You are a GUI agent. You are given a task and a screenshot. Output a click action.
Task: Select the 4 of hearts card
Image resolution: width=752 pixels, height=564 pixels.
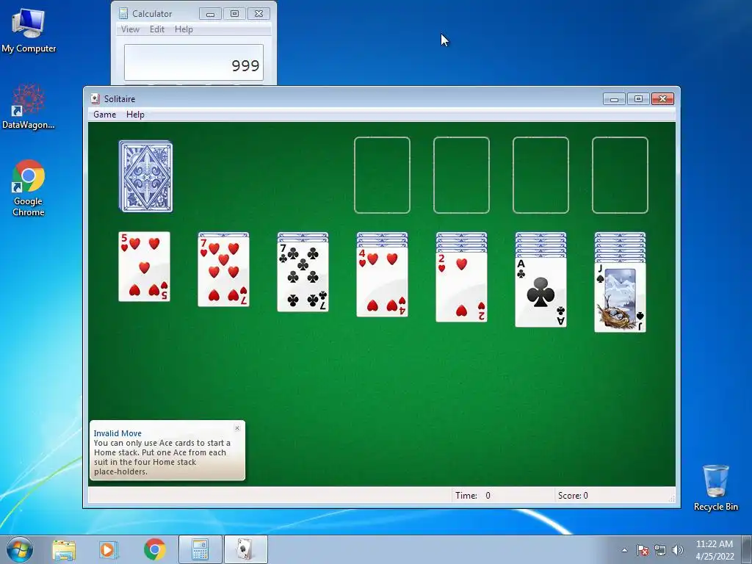click(382, 282)
